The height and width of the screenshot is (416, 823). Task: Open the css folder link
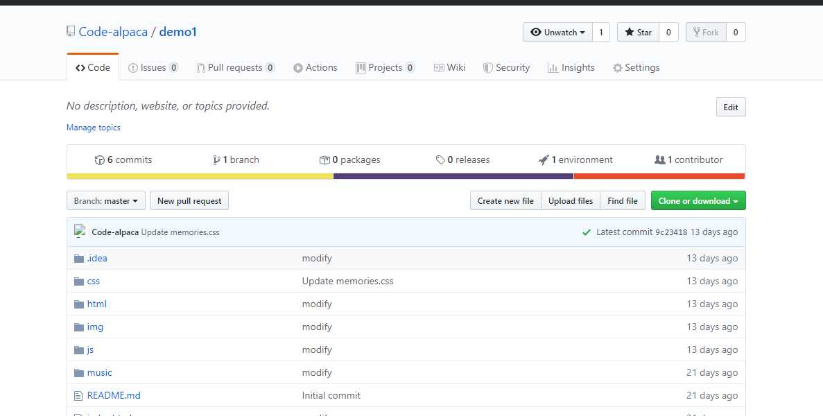(x=94, y=281)
